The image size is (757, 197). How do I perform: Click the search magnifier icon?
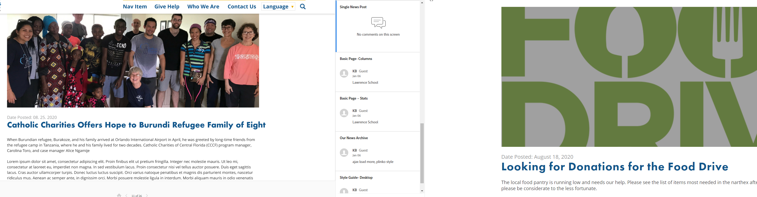click(303, 6)
